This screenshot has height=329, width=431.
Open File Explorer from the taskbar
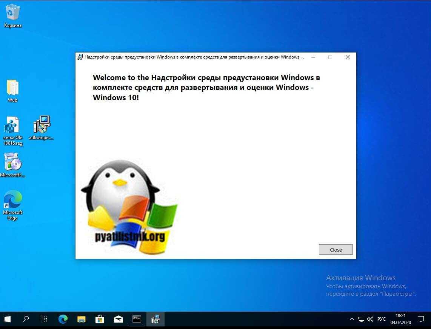(81, 320)
